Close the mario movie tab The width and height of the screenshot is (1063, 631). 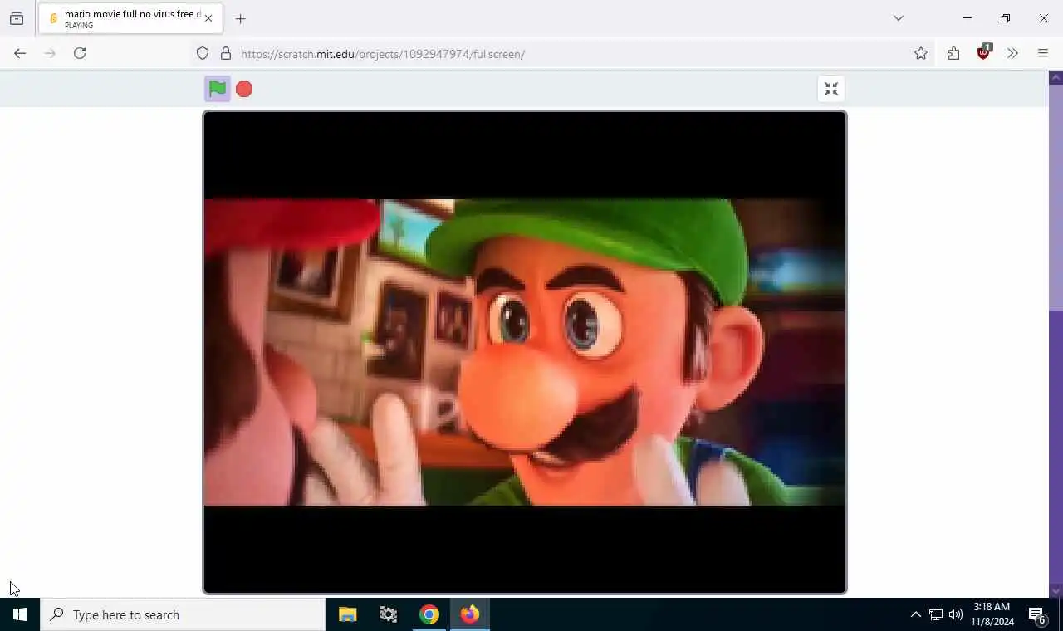208,18
